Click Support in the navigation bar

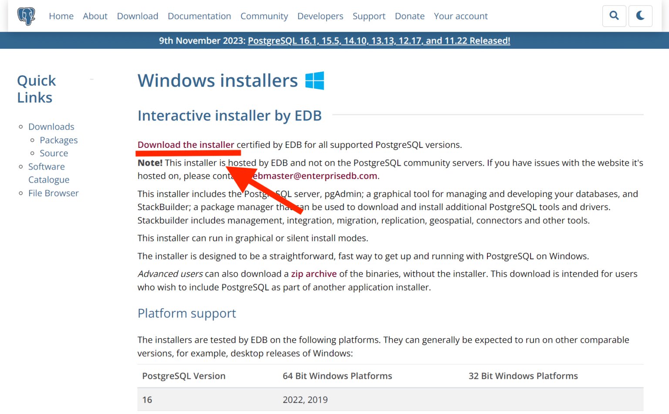point(369,16)
